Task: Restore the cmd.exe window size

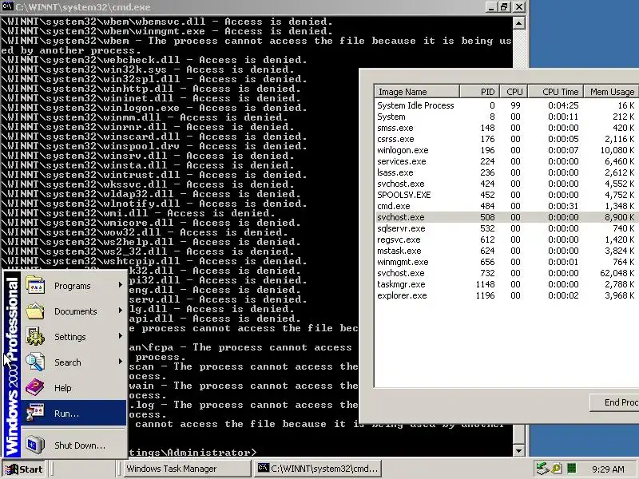Action: click(504, 7)
